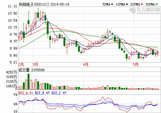The image size is (161, 113).
Task: Click the 10.15 price axis label
Action: (x=12, y=28)
